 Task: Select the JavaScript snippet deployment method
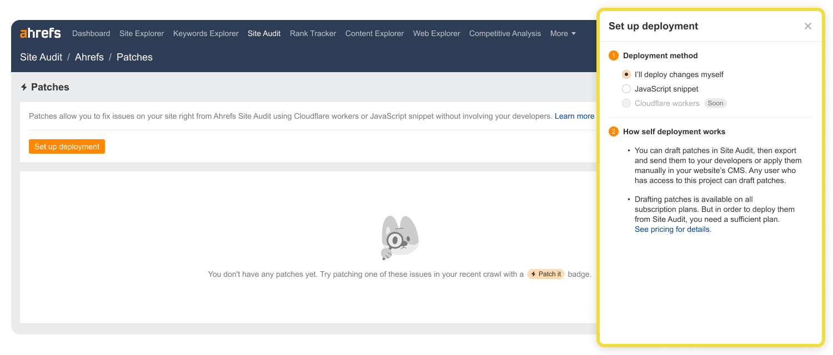(626, 88)
